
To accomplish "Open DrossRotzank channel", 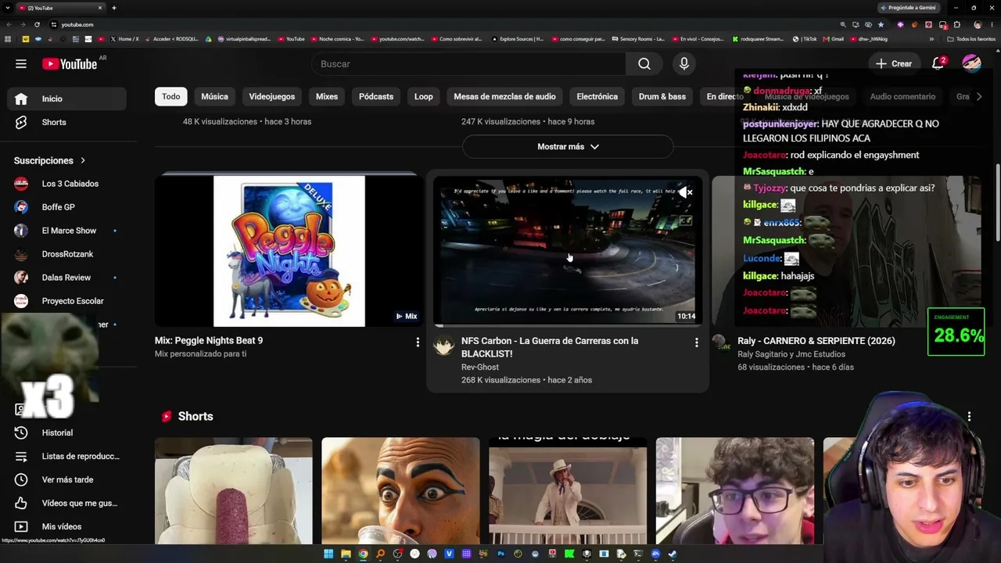I will click(66, 254).
